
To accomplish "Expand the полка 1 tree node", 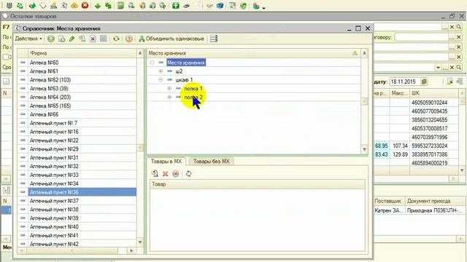I will (x=169, y=89).
